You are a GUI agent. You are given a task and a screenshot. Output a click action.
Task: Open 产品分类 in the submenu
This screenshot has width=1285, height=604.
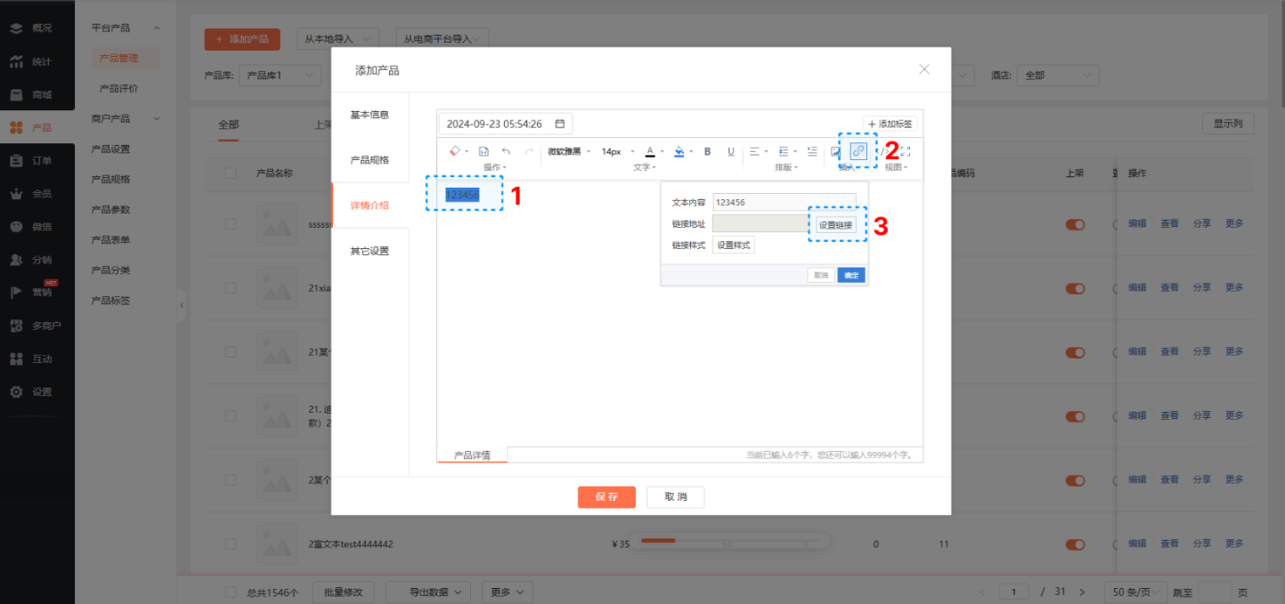click(110, 270)
